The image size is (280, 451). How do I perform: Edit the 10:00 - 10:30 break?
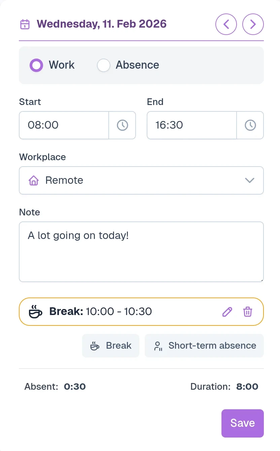(x=227, y=312)
